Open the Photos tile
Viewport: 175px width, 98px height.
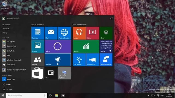point(38,47)
